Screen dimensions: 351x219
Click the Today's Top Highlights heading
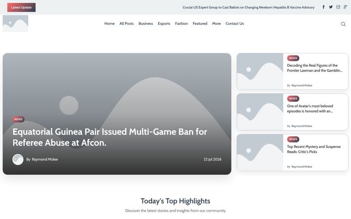click(x=175, y=201)
